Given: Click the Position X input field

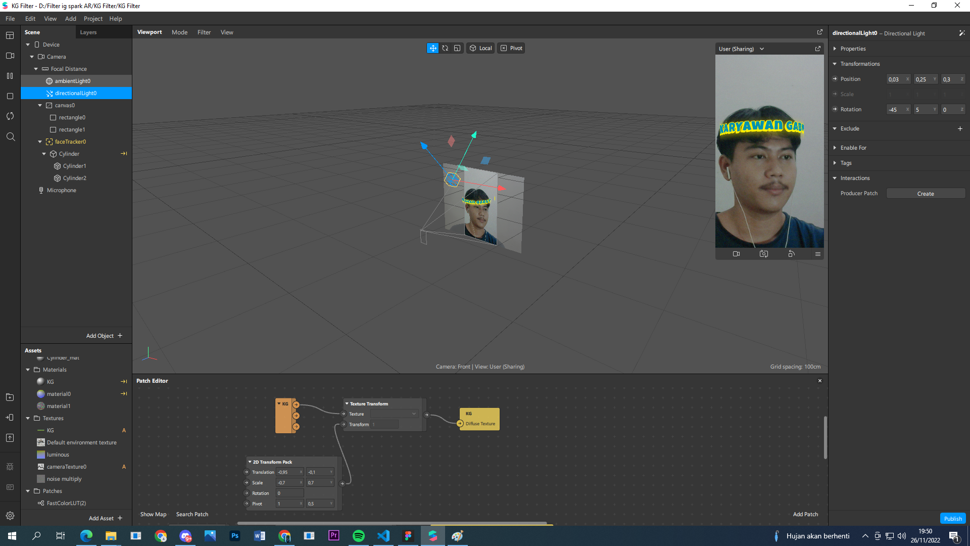Looking at the screenshot, I should [898, 79].
